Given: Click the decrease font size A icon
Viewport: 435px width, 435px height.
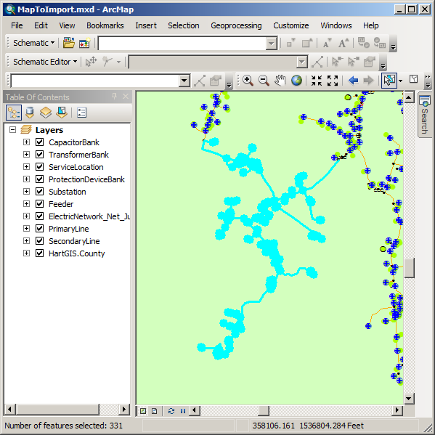Looking at the screenshot, I should tap(327, 44).
